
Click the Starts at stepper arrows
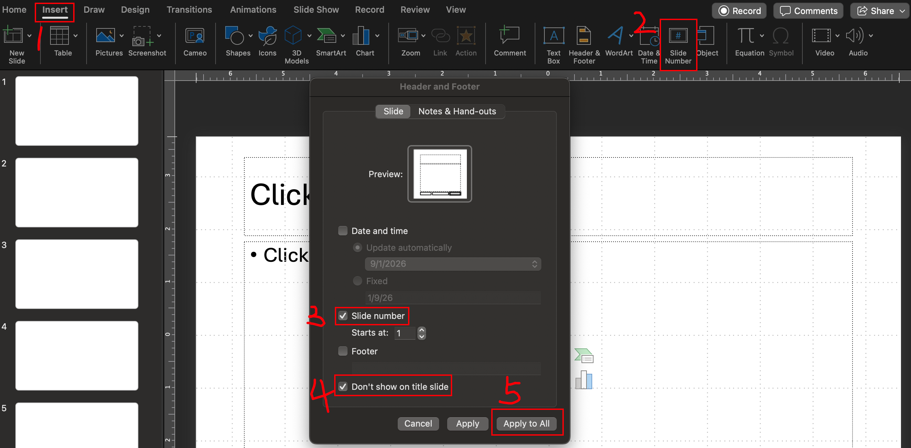[421, 333]
